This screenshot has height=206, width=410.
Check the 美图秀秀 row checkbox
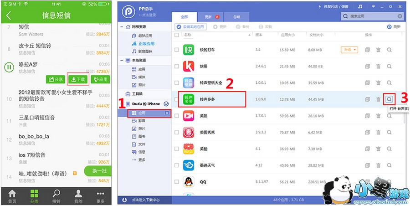(x=177, y=133)
